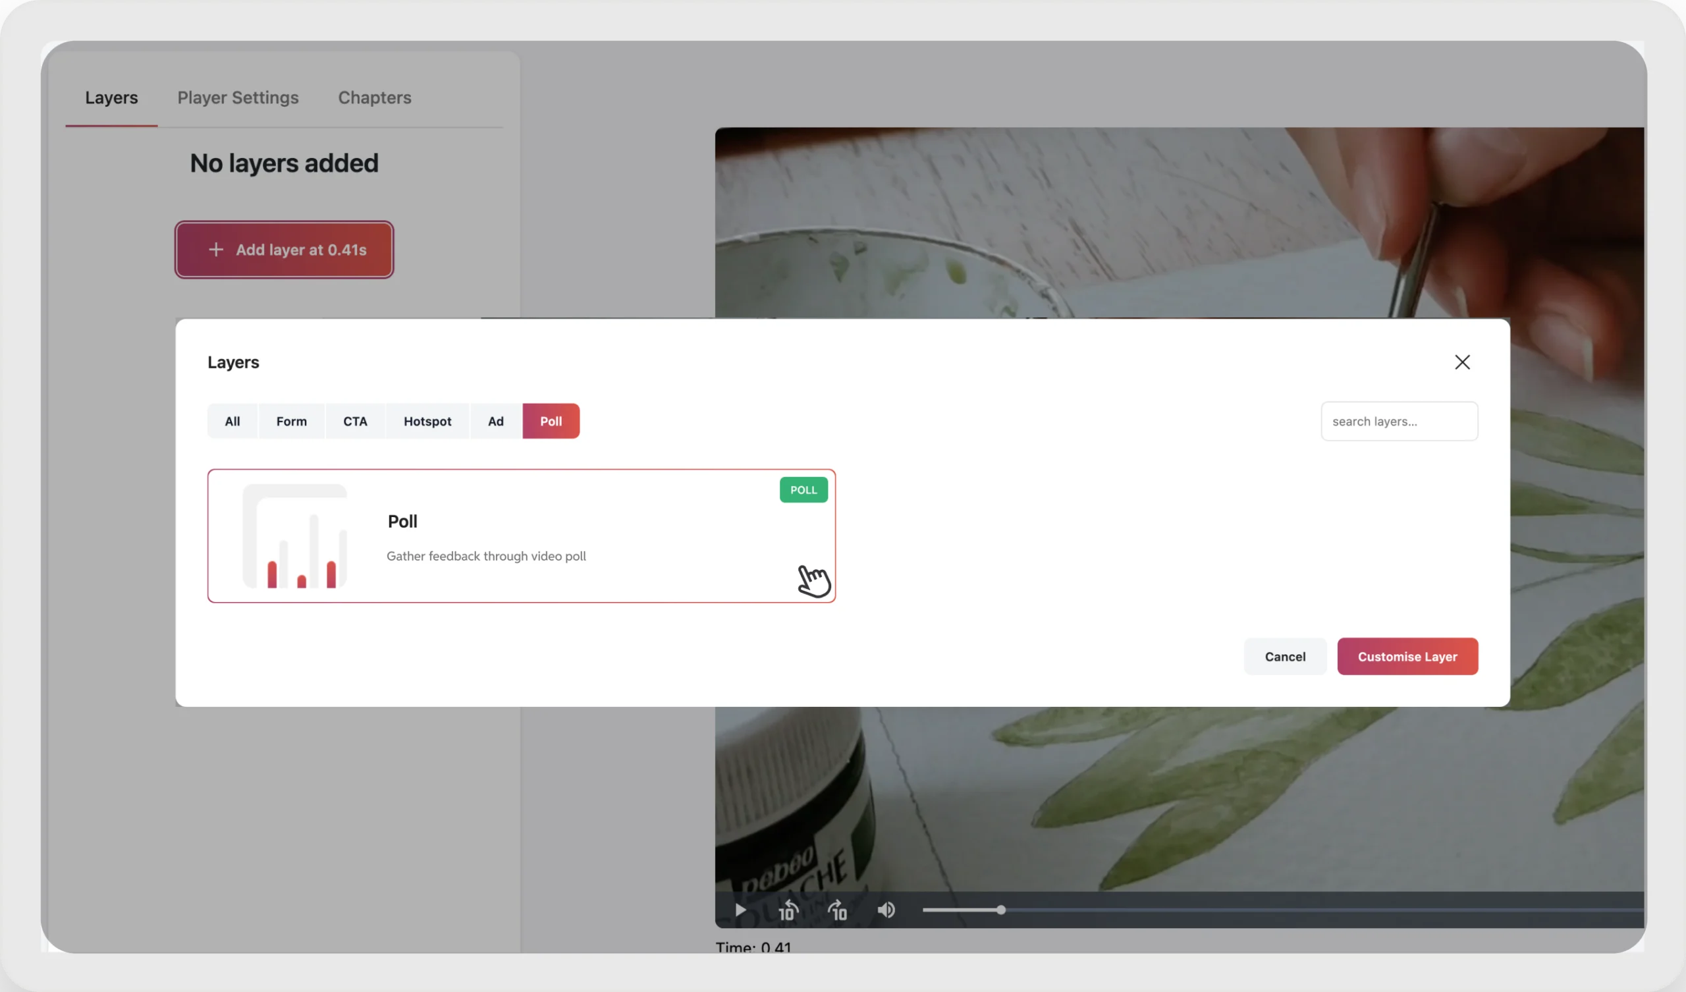The height and width of the screenshot is (992, 1686).
Task: Click the plus icon in Add layer button
Action: click(215, 250)
